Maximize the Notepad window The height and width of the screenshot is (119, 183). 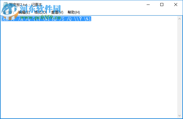tap(162, 5)
